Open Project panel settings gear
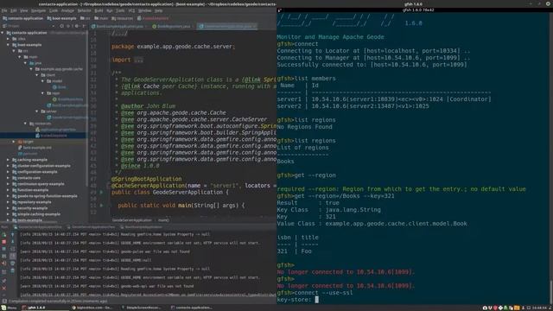553x311 pixels. (x=77, y=26)
